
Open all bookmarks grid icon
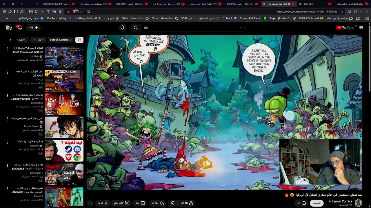point(367,18)
